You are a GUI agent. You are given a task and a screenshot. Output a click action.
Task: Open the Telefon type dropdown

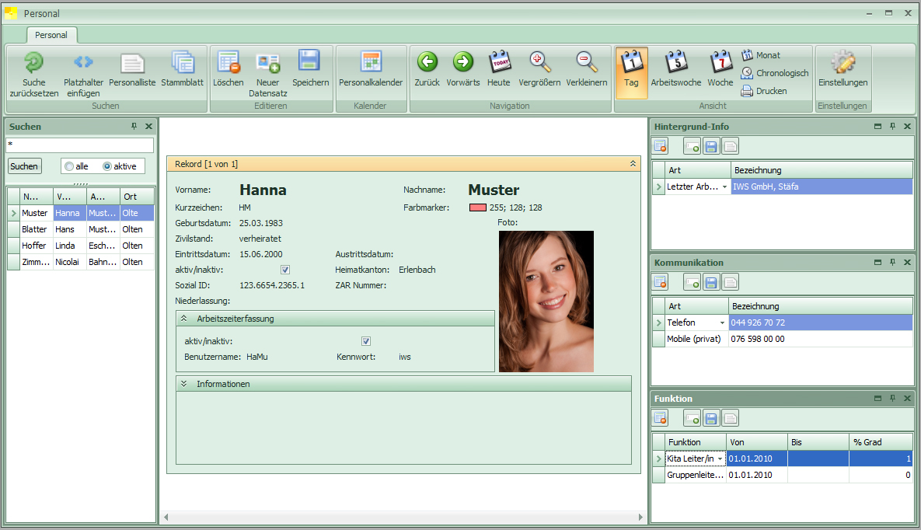(723, 323)
